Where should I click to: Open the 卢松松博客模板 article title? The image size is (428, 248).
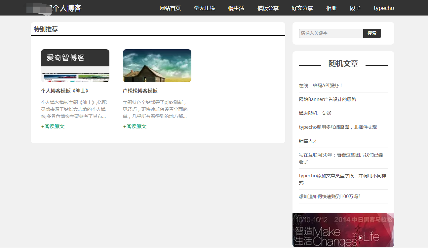click(140, 91)
